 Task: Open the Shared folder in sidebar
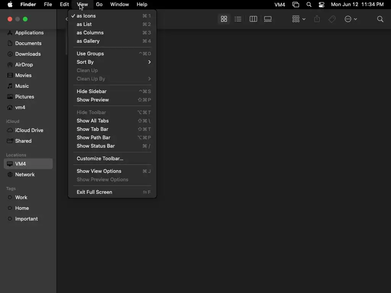[x=28, y=141]
